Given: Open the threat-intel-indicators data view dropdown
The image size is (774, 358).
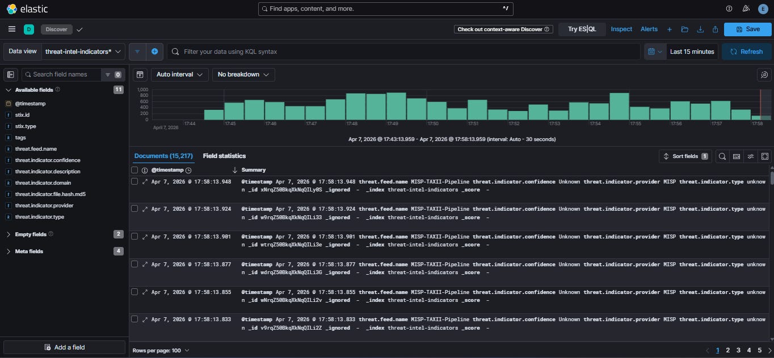Looking at the screenshot, I should tap(84, 52).
